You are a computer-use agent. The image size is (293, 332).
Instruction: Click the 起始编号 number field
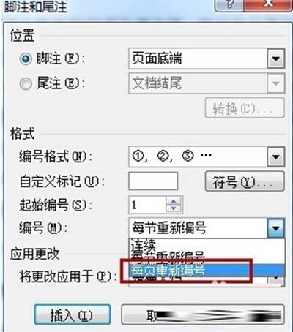point(147,205)
